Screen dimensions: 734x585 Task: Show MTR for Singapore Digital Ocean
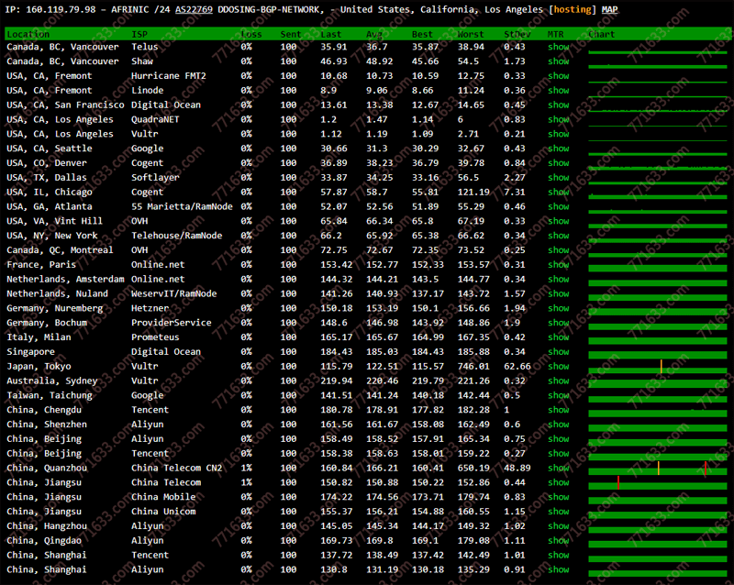point(559,351)
